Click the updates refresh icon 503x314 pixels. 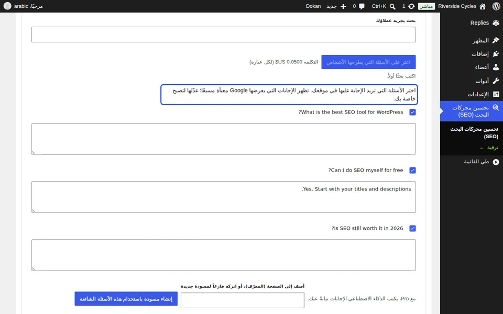(x=411, y=6)
